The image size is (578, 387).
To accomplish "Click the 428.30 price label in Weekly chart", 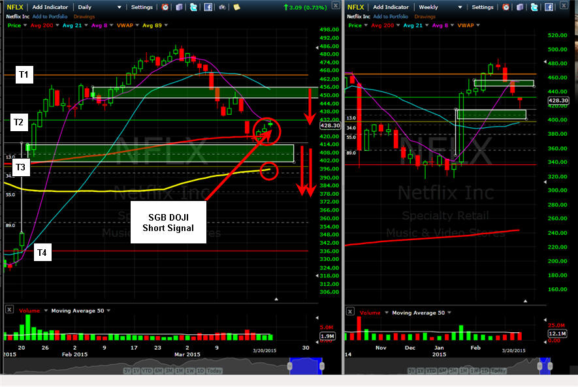I will (x=558, y=101).
